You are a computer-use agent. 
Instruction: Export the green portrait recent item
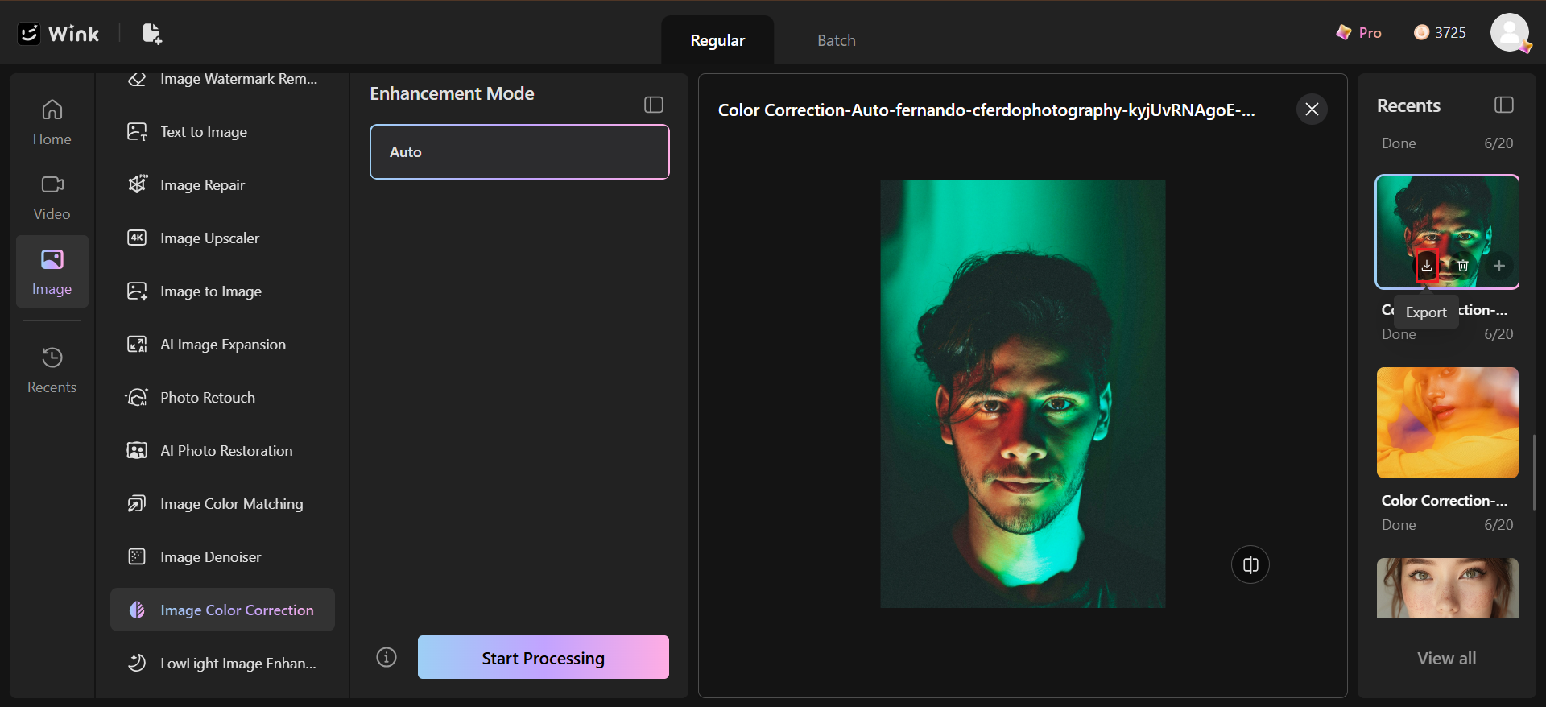(x=1427, y=265)
